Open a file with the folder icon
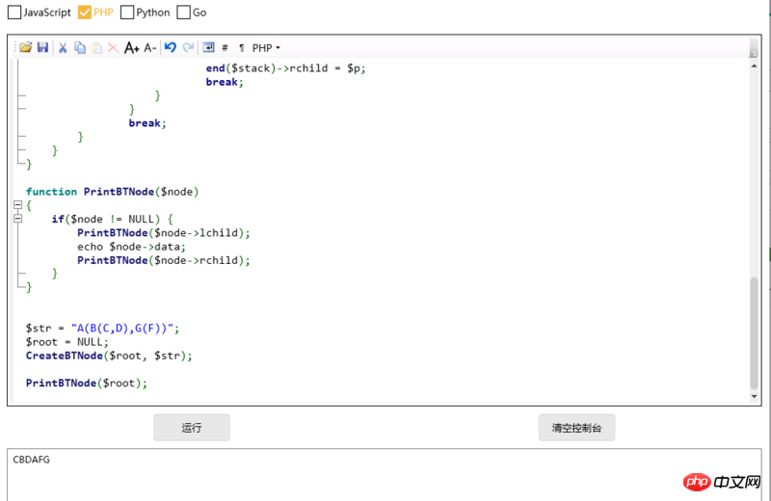This screenshot has width=771, height=501. point(26,47)
